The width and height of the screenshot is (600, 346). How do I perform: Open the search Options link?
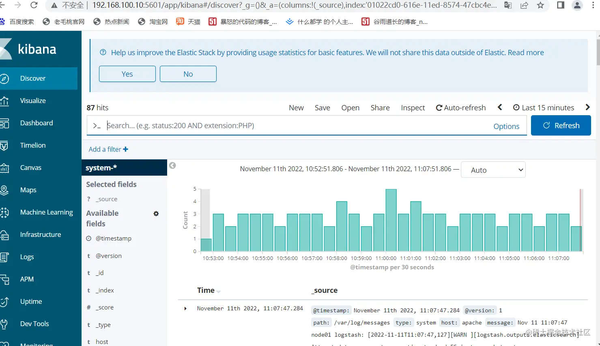point(506,126)
